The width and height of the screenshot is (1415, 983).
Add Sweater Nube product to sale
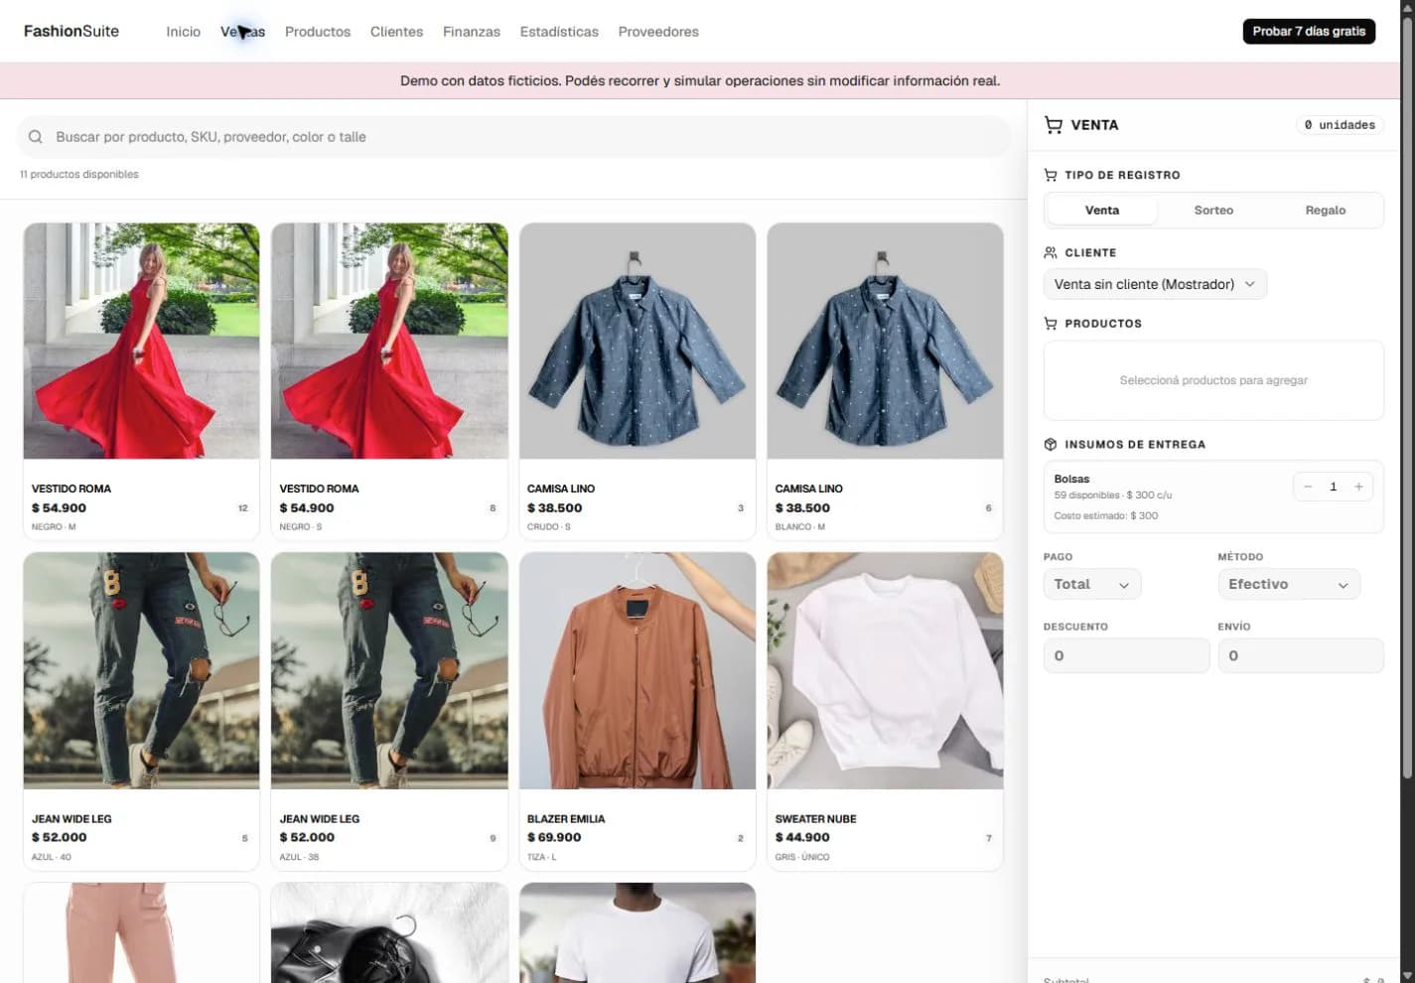pos(886,712)
